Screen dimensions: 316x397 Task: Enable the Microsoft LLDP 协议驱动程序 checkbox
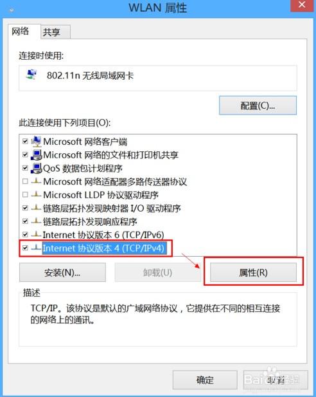click(25, 194)
